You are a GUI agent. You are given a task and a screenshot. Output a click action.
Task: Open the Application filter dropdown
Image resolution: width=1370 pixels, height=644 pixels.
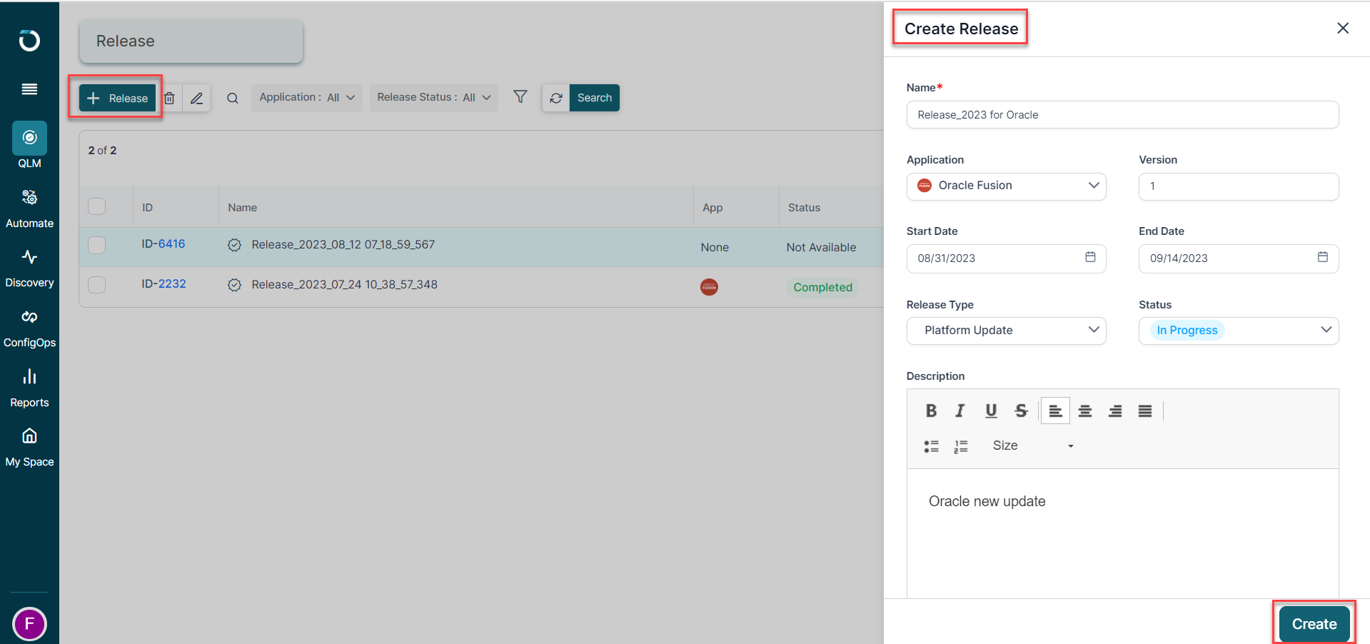[x=307, y=98]
